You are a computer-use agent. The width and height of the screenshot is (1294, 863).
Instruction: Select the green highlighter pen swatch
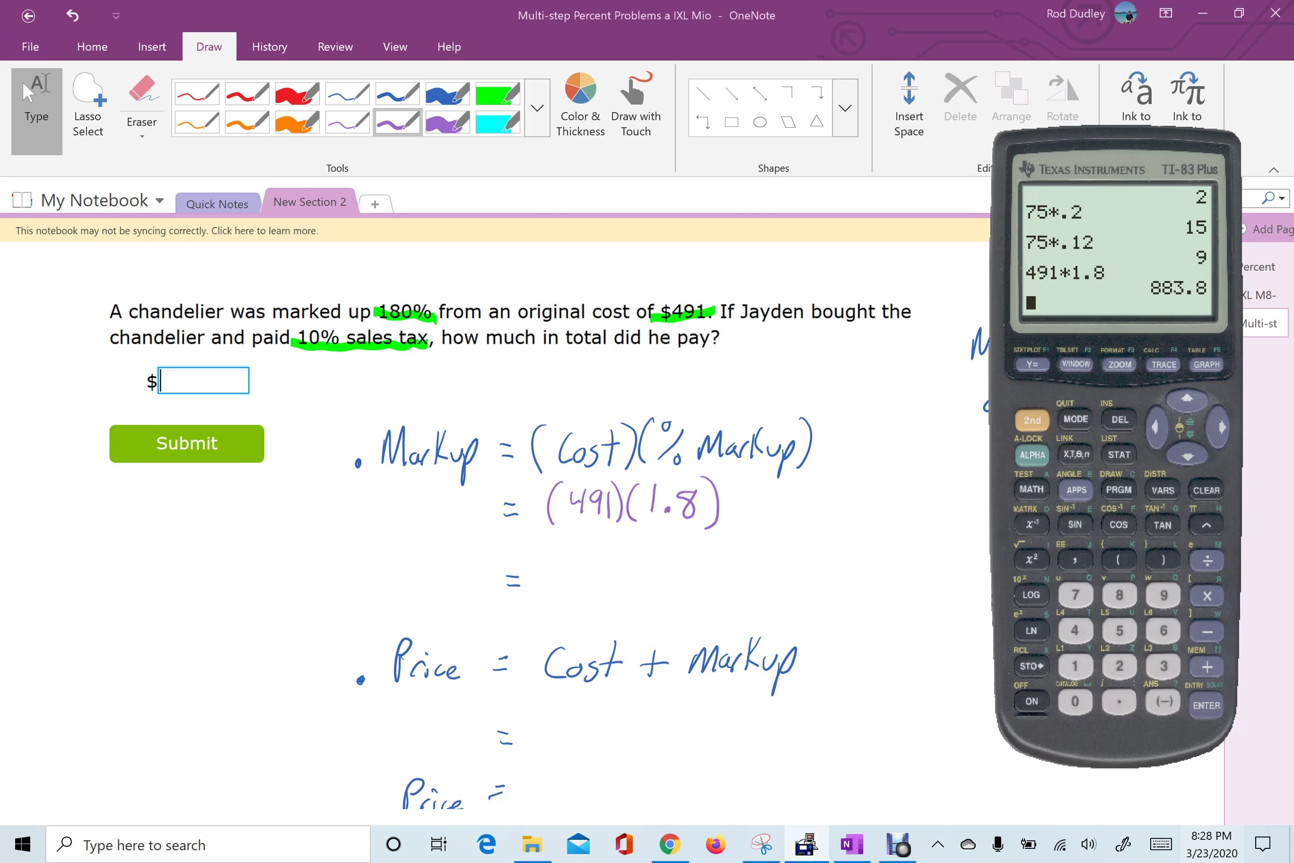pos(497,94)
